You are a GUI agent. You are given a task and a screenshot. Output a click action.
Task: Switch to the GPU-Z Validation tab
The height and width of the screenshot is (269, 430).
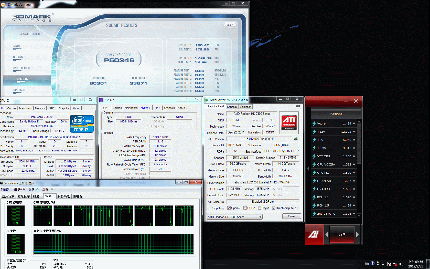pos(246,107)
